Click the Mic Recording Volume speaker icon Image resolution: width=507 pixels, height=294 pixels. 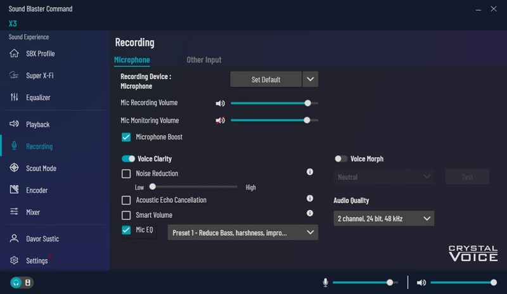[x=220, y=103]
